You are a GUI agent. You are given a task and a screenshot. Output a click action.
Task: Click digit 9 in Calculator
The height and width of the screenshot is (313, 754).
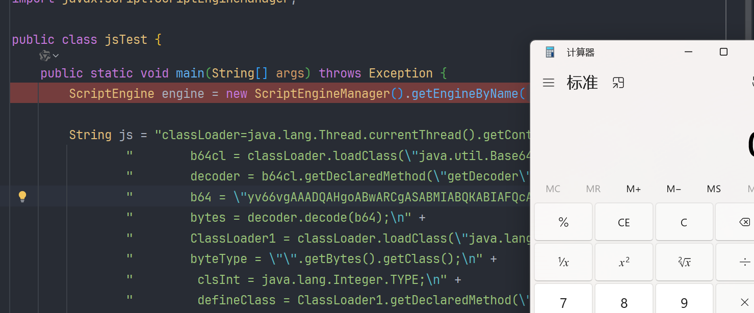(684, 299)
